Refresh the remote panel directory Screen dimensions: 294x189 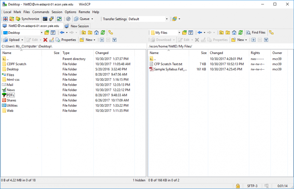[240, 33]
